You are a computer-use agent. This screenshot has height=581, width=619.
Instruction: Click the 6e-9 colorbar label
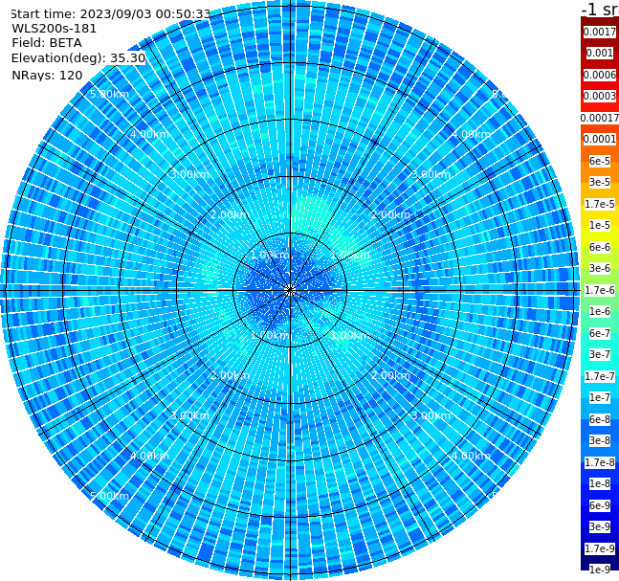point(600,505)
